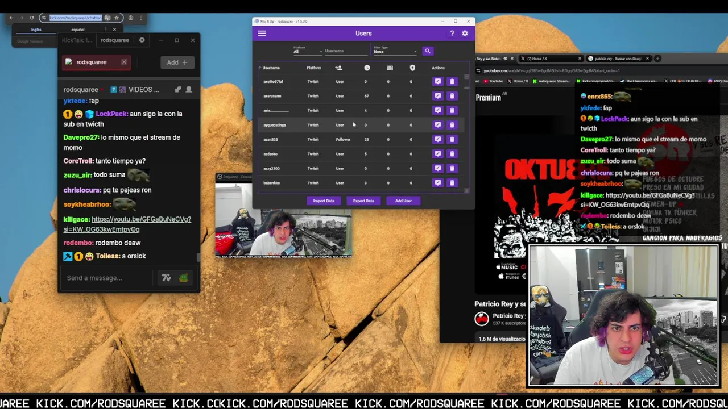This screenshot has height=409, width=728.
Task: Edit user axelito97lol
Action: point(437,81)
